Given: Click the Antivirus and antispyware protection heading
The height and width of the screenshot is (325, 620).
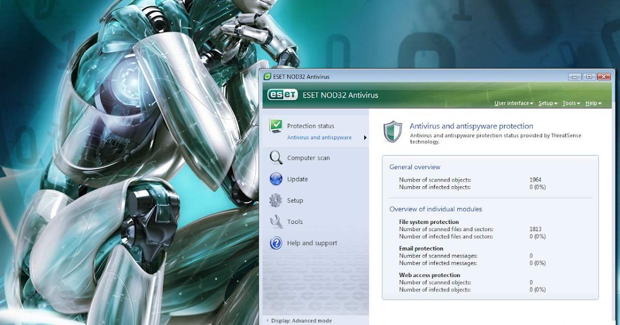Looking at the screenshot, I should pyautogui.click(x=471, y=126).
